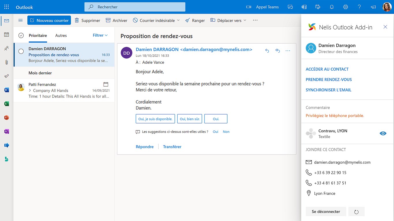Image resolution: width=394 pixels, height=221 pixels.
Task: Open the feedback megaphone icon
Action: tap(373, 7)
